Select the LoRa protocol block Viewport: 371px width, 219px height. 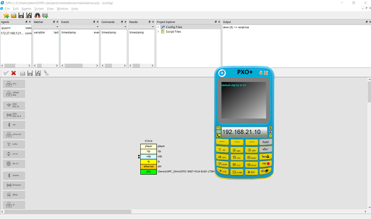tap(14, 144)
